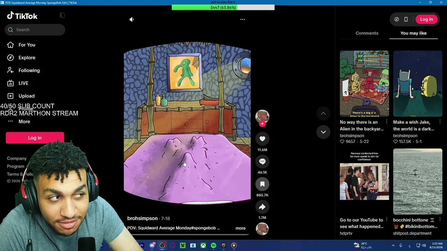Screen dimensions: 447x251
Task: Follow brohsimpson with the plus button
Action: click(262, 124)
